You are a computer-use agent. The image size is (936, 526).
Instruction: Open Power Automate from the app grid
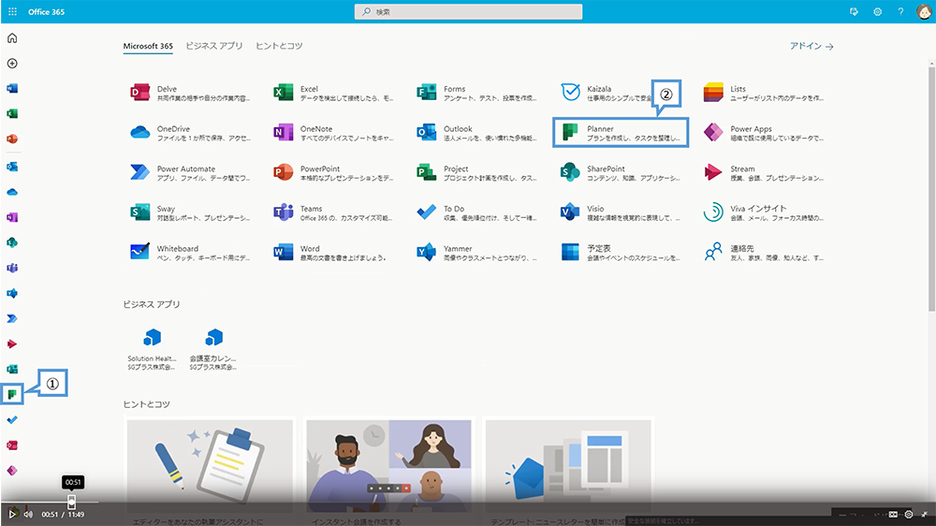coord(190,172)
